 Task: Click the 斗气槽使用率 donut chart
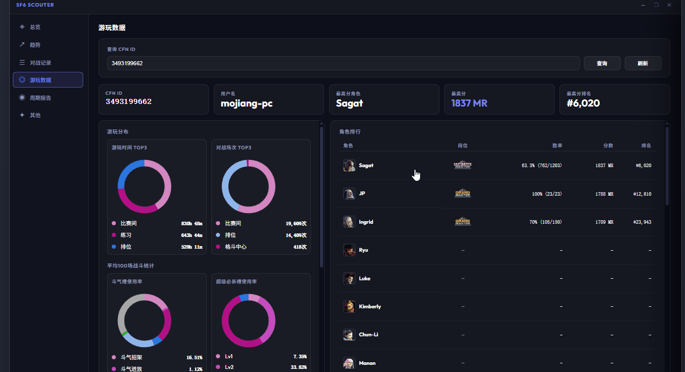coord(144,321)
